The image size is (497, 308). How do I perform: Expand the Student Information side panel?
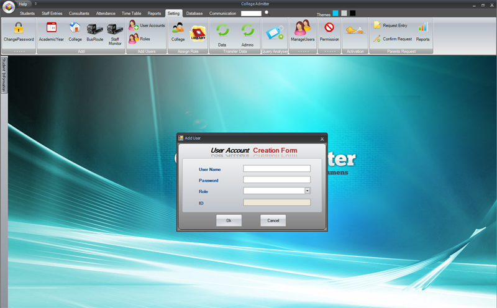click(4, 75)
